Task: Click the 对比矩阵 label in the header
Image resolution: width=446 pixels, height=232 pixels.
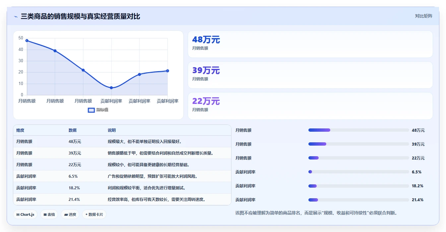Action: [423, 16]
